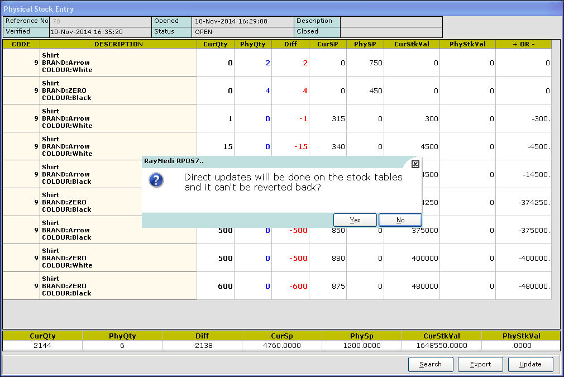564x377 pixels.
Task: Click the Description input field
Action: (x=391, y=21)
